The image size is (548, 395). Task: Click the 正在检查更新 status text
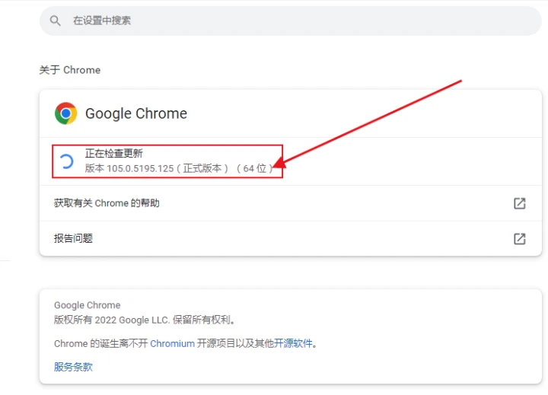pyautogui.click(x=114, y=154)
